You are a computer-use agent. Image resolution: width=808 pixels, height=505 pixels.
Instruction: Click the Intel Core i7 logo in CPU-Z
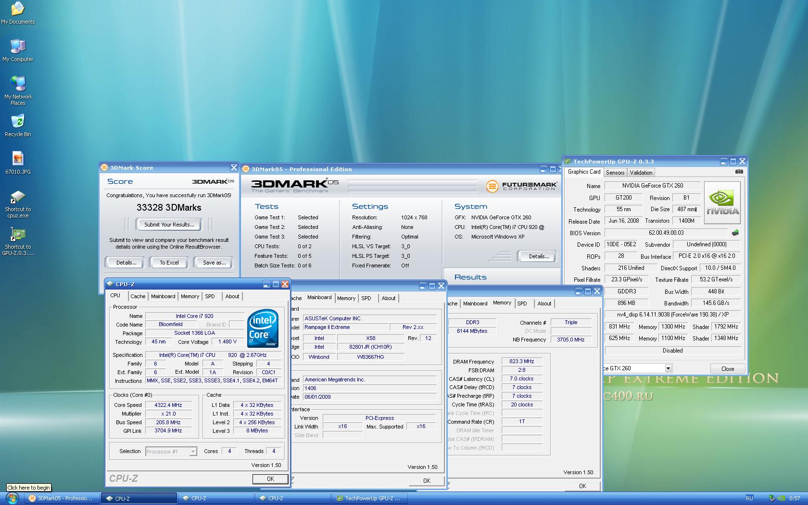pos(263,328)
